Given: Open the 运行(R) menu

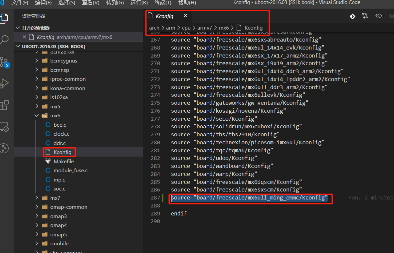Looking at the screenshot, I should tap(139, 3).
